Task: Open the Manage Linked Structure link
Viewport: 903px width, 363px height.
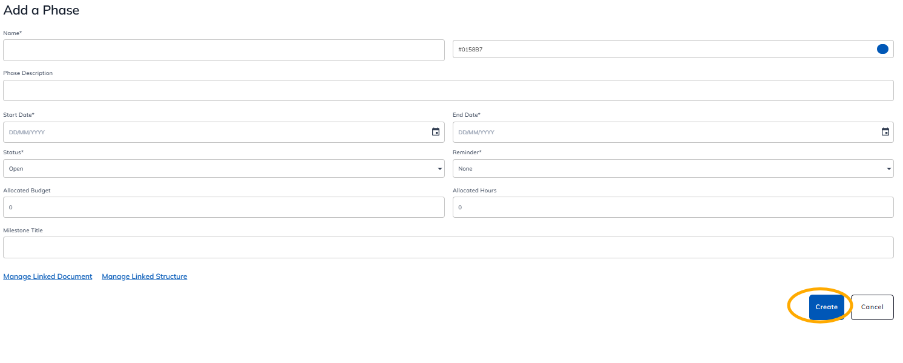Action: 145,276
